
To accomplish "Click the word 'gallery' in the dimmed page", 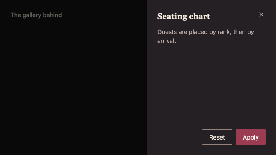I will click(x=32, y=15).
